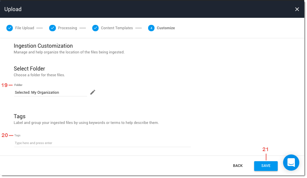
Task: Click the Upload dialog title
Action: tap(13, 9)
